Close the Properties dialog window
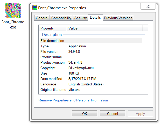The height and width of the screenshot is (125, 161). click(148, 6)
